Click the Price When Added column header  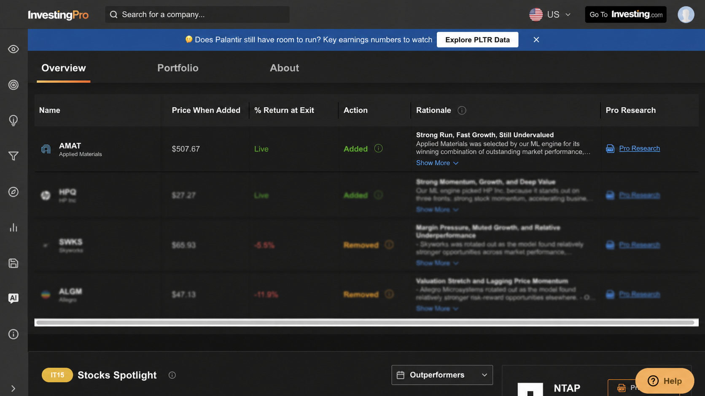[x=206, y=110]
